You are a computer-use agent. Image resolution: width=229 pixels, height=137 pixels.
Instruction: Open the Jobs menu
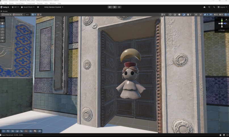pos(46,3)
